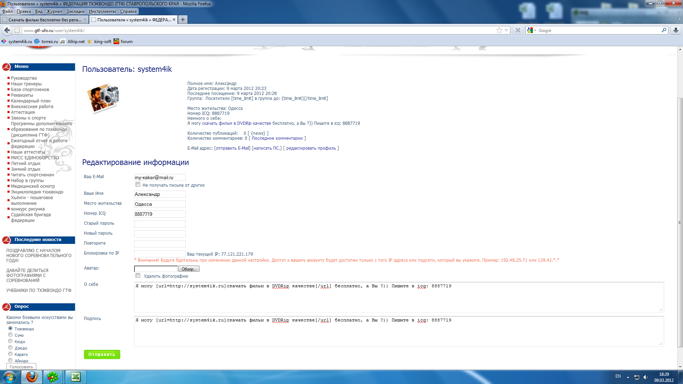Screen dimensions: 683x384
Task: Open the Allrip.net bookmark
Action: coord(73,42)
